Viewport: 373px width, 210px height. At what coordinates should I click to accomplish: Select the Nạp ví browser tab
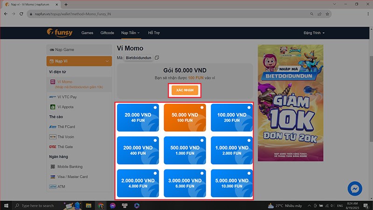tap(30, 5)
